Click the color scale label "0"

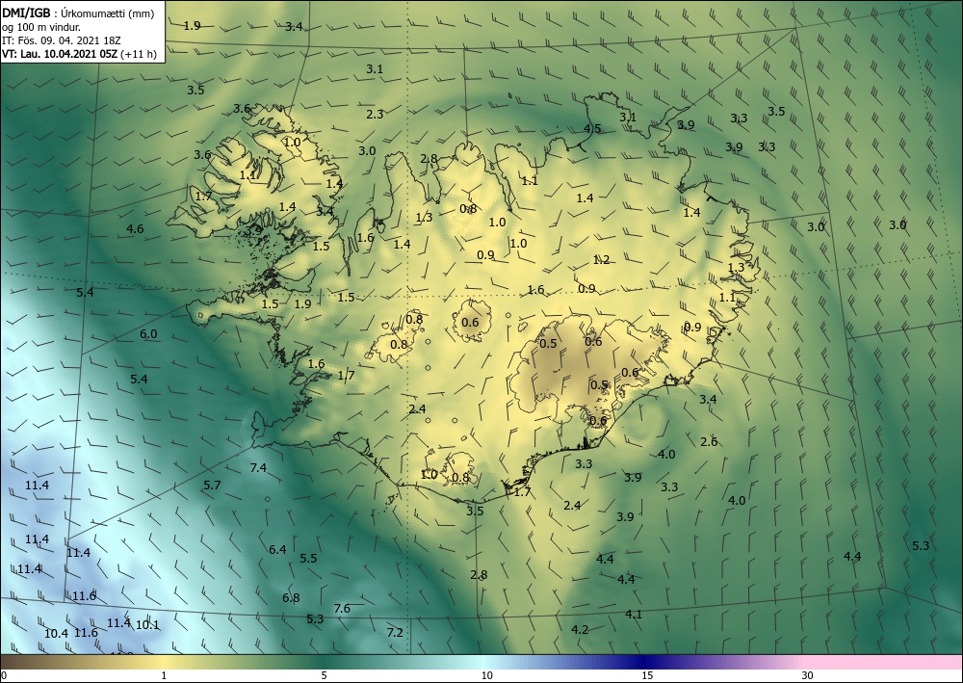[4, 675]
